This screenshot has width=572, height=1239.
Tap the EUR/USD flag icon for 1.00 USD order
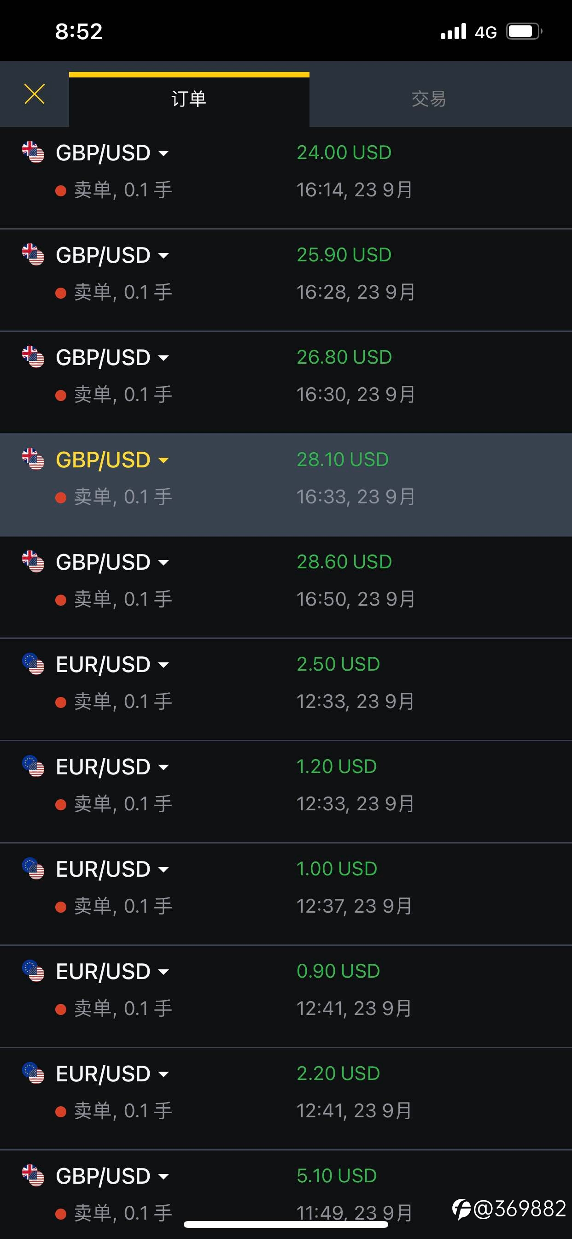click(33, 869)
